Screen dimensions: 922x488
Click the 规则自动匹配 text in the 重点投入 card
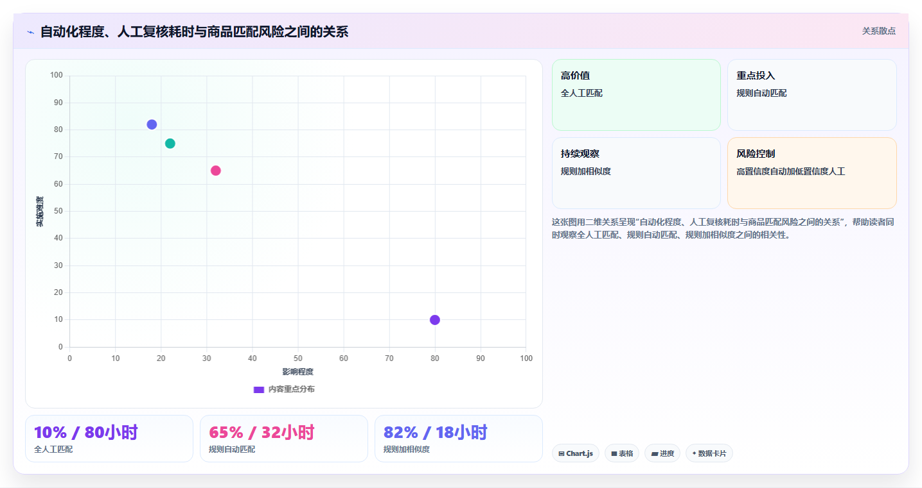pyautogui.click(x=761, y=94)
